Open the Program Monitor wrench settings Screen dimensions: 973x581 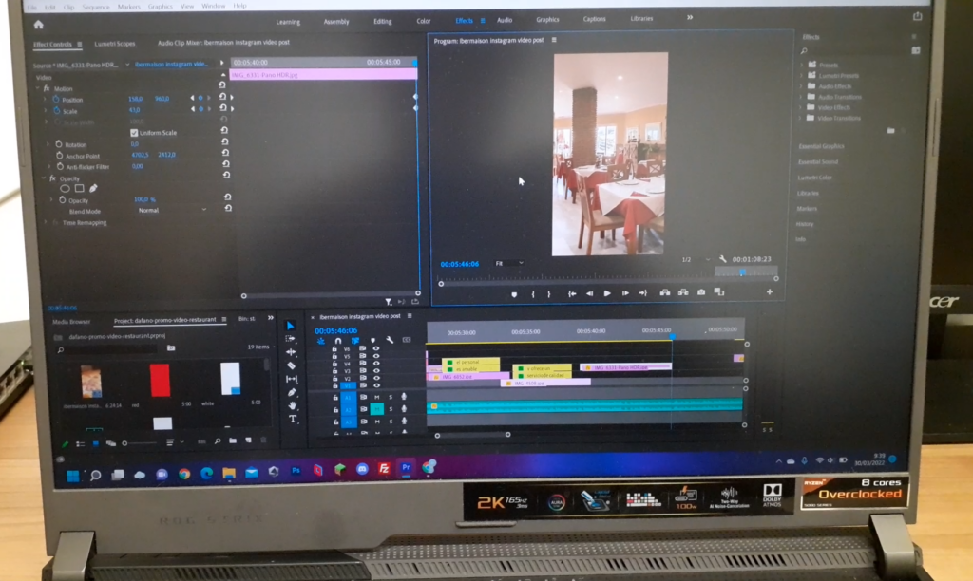(722, 258)
